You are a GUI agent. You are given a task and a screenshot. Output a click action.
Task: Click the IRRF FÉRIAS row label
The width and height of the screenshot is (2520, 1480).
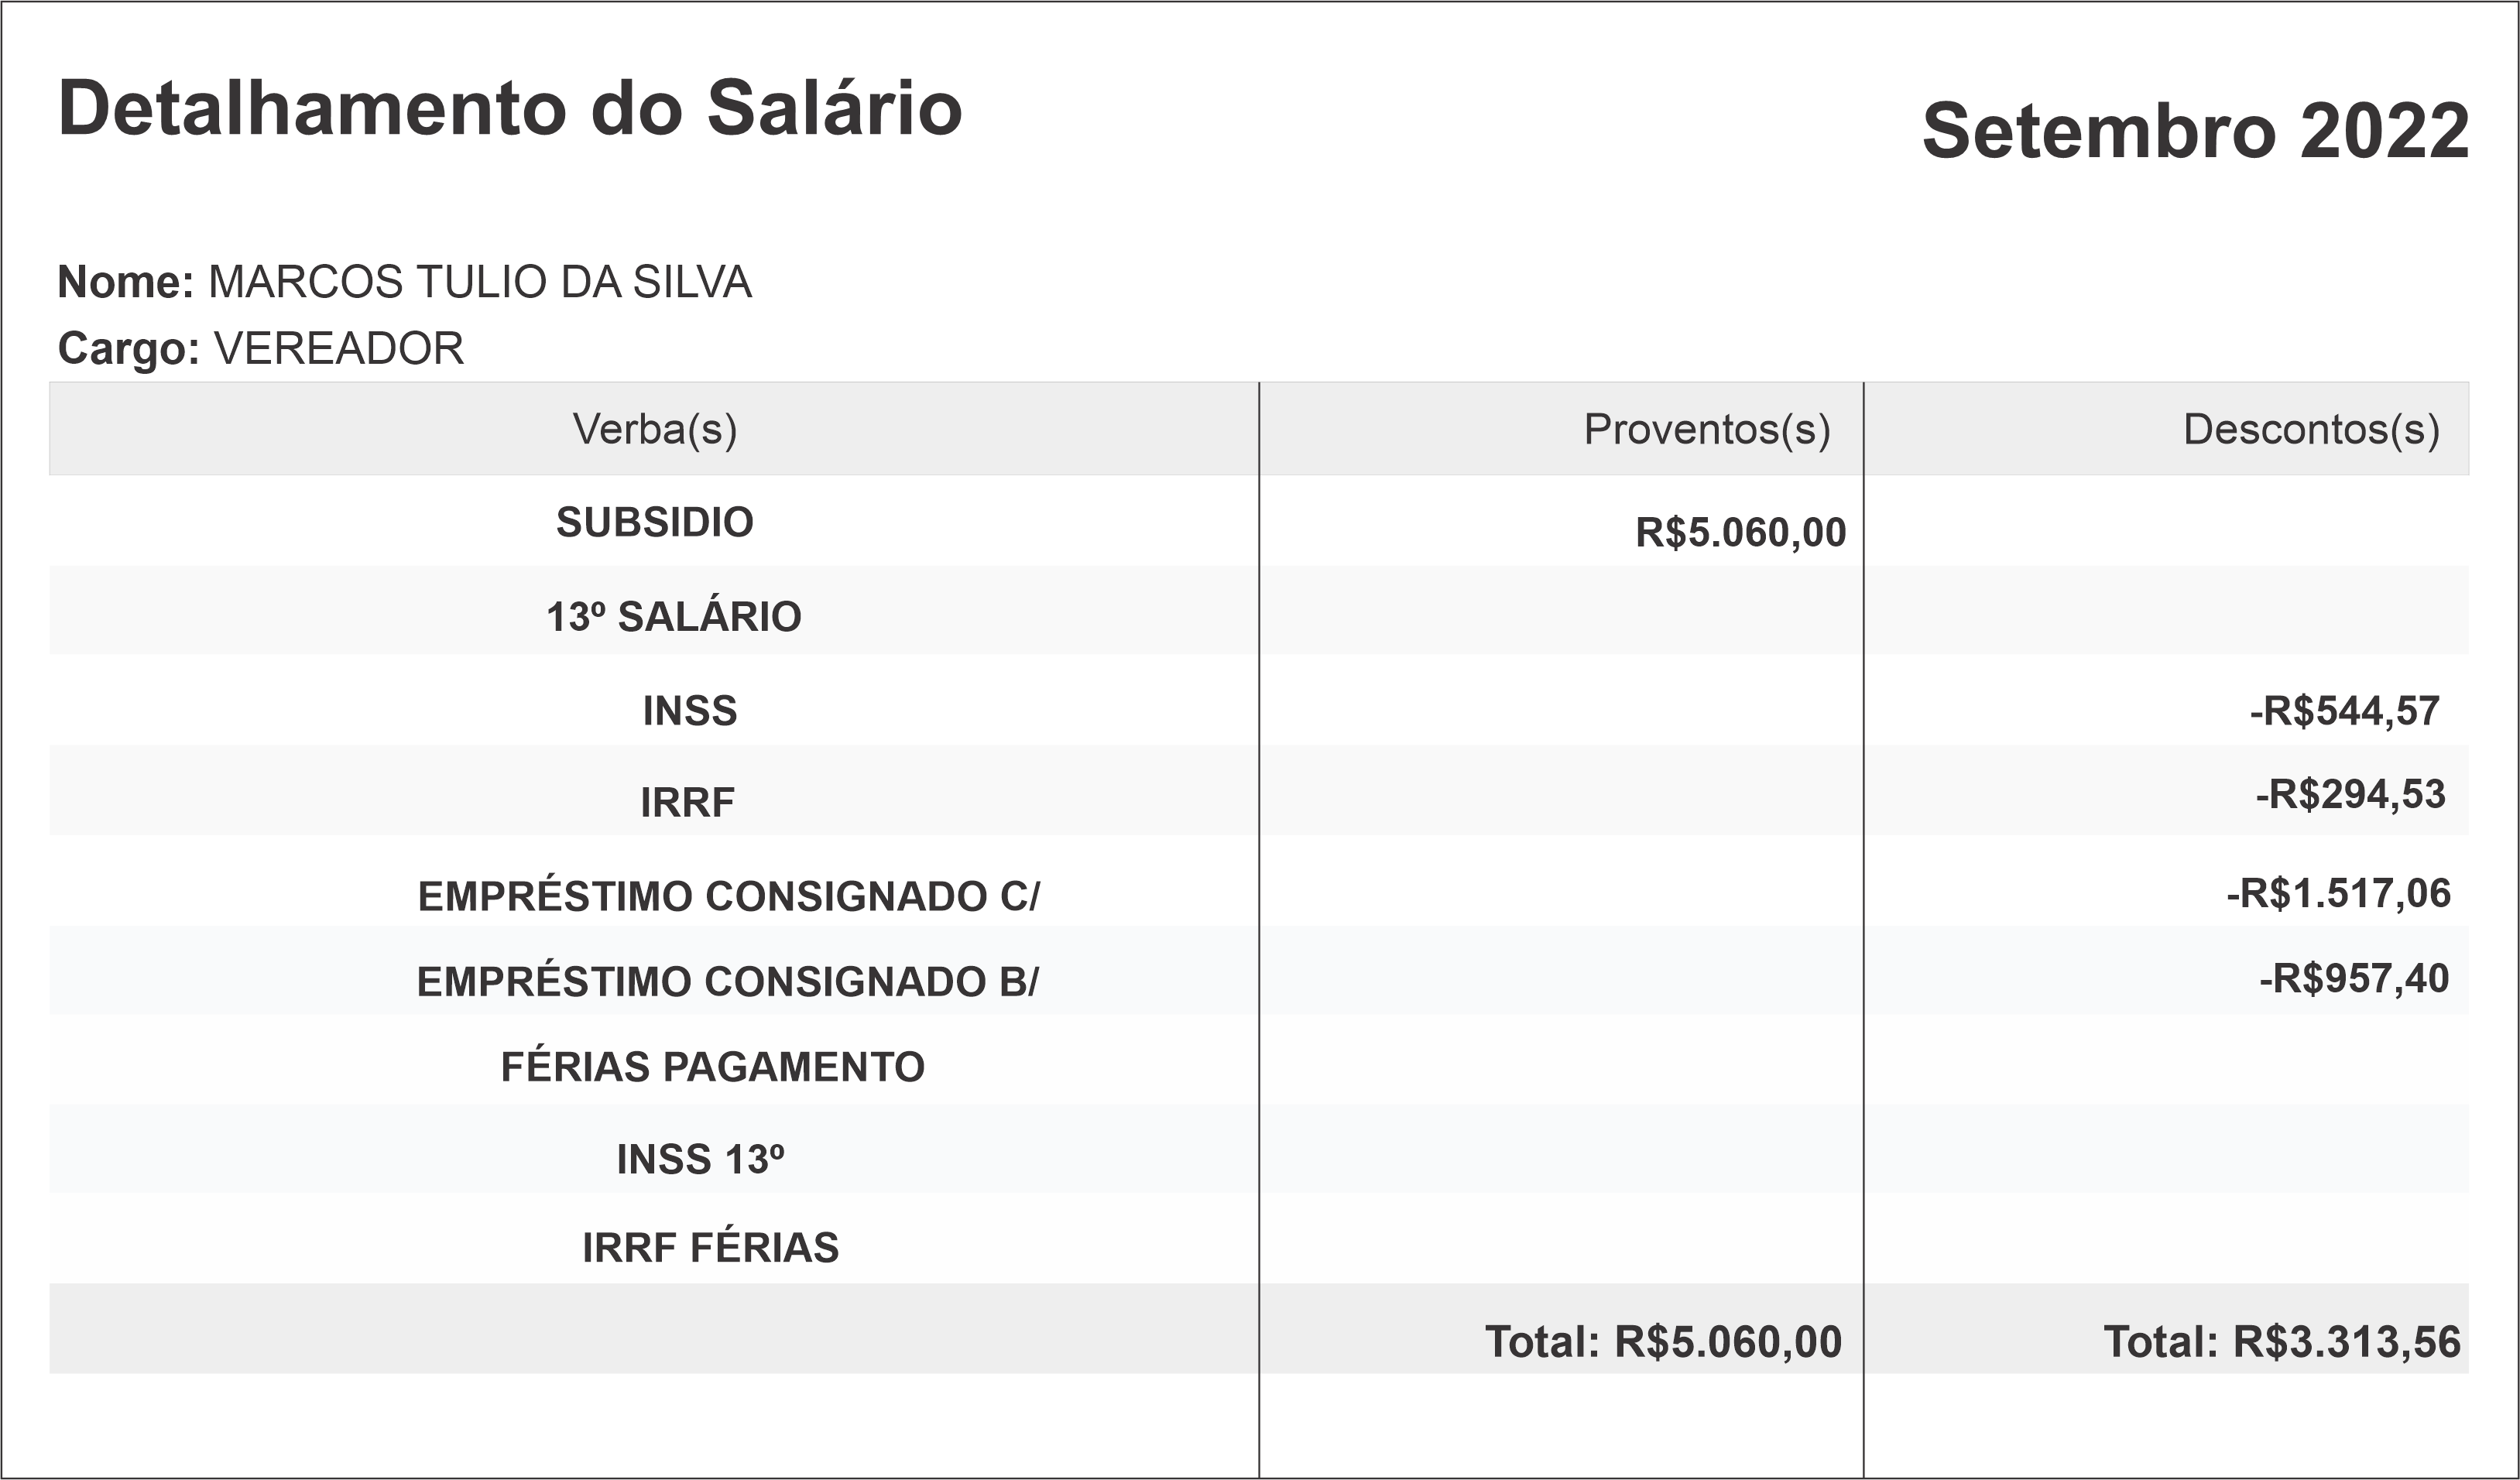710,1247
